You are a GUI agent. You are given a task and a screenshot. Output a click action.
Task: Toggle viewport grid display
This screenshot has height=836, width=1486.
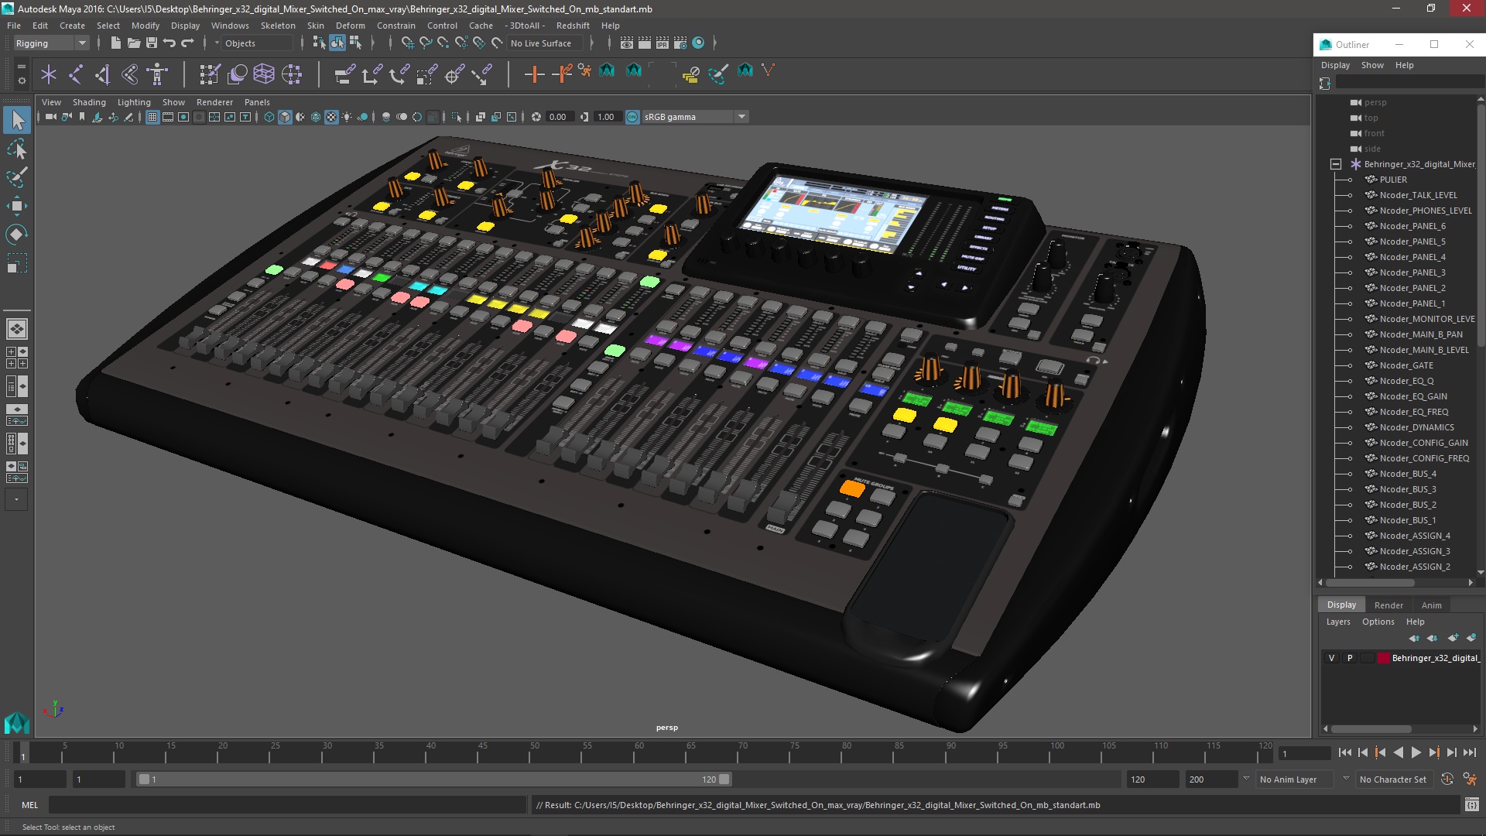[152, 117]
